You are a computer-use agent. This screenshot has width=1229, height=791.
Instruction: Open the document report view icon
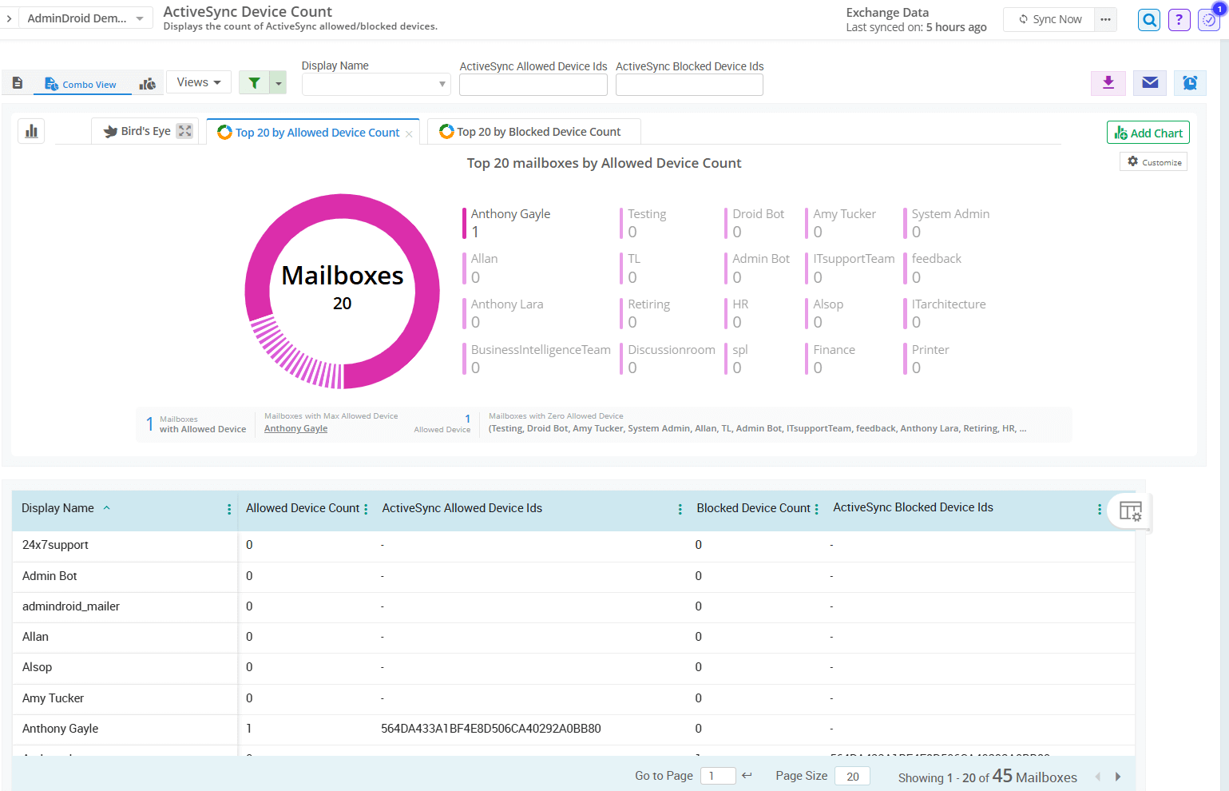[x=18, y=82]
